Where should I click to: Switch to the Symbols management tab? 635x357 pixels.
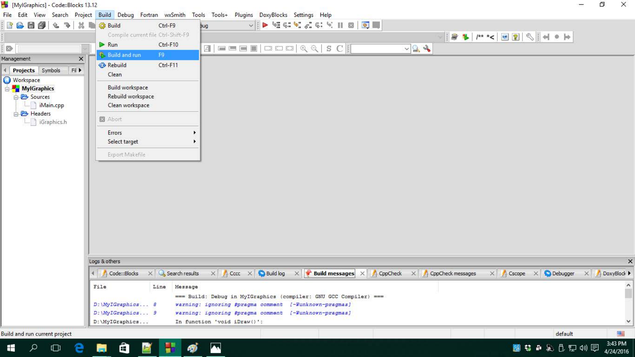pos(51,70)
